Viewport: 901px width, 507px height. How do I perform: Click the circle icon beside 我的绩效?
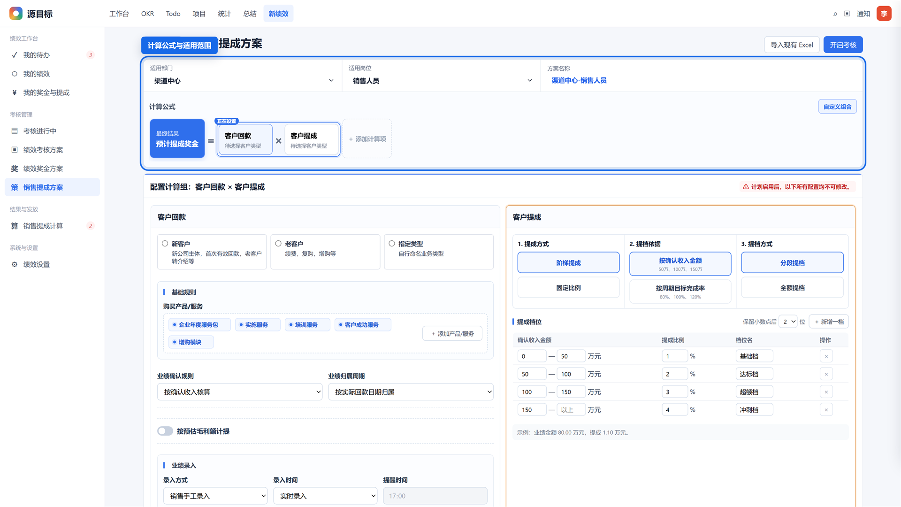(15, 74)
